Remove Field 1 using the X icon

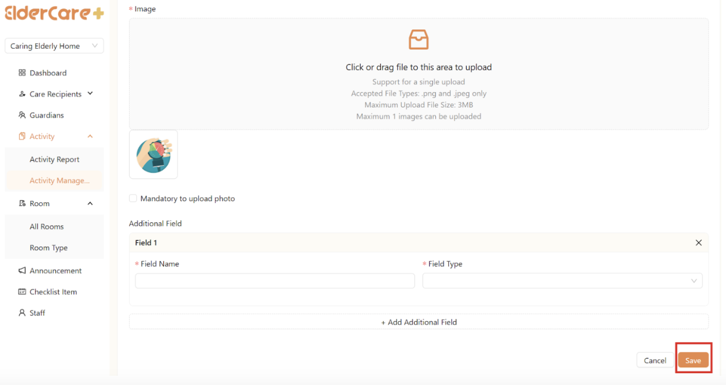(698, 243)
